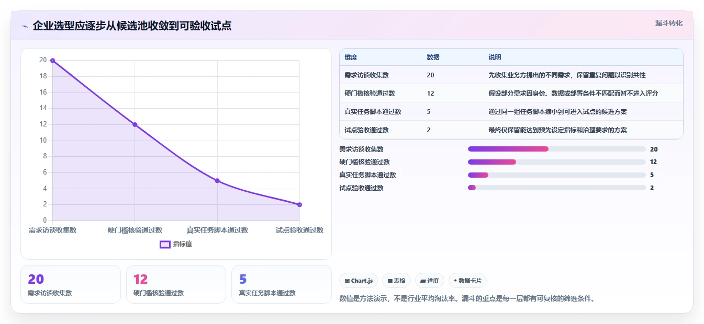Click the table value 5 in 数据 column
Image resolution: width=704 pixels, height=324 pixels.
(429, 112)
